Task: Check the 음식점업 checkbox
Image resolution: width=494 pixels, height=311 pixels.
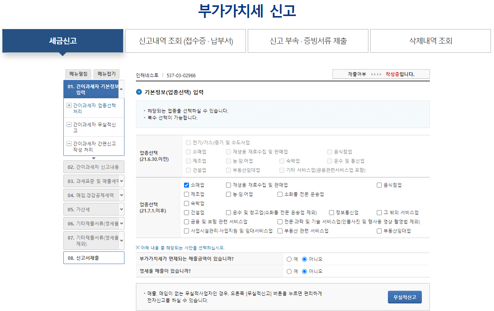Action: 378,185
